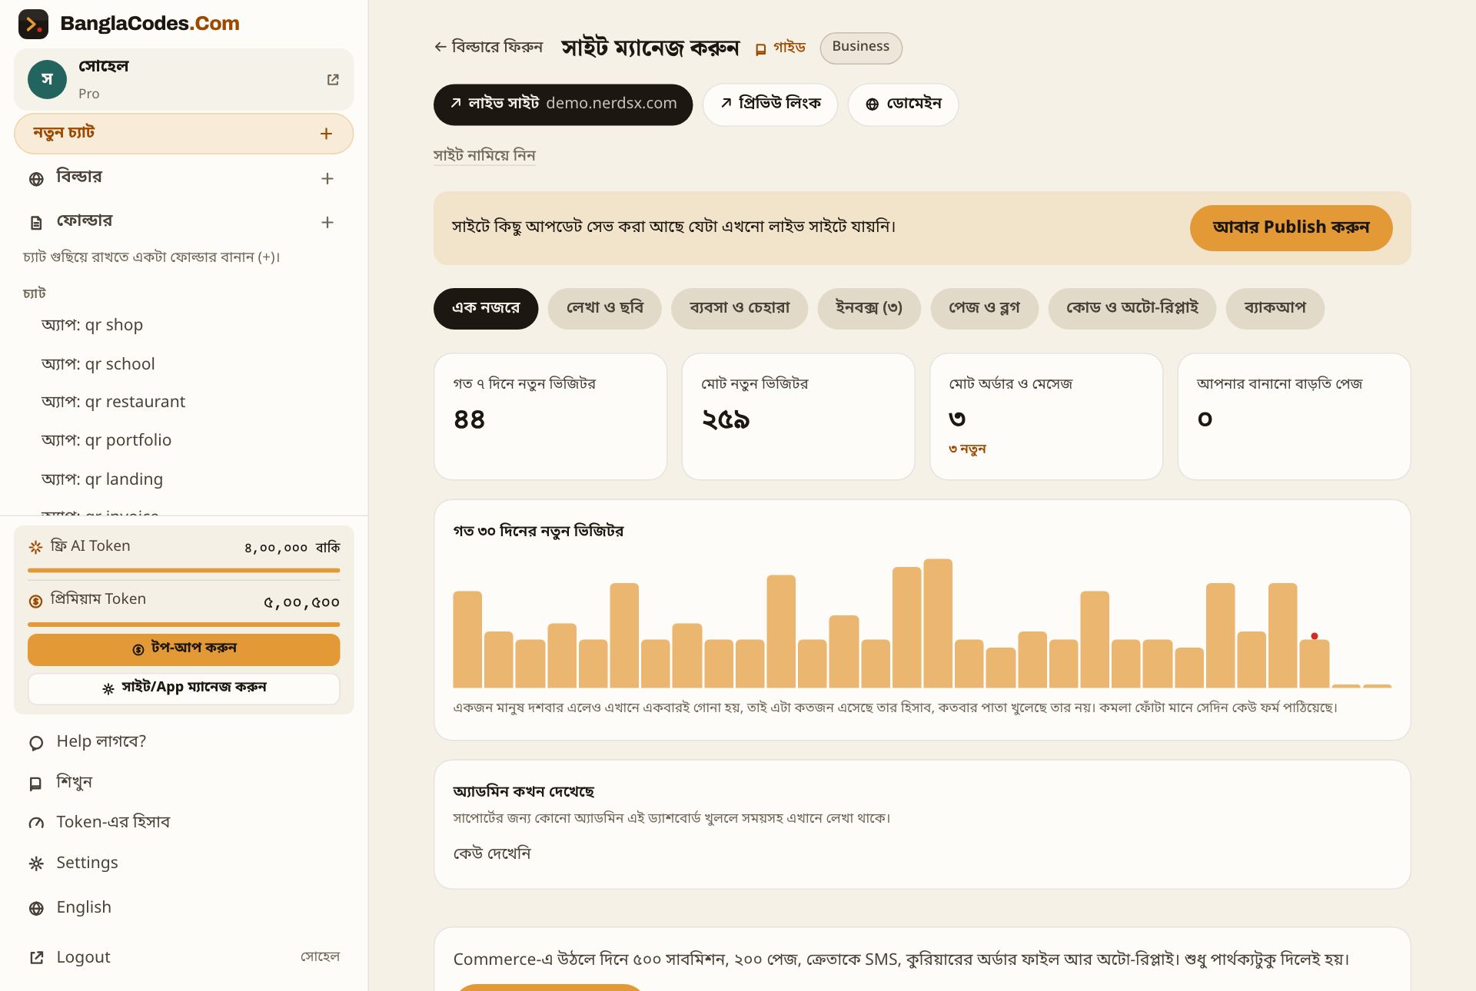Open the ইনবক্স (৩) tab
The height and width of the screenshot is (991, 1476).
point(869,308)
